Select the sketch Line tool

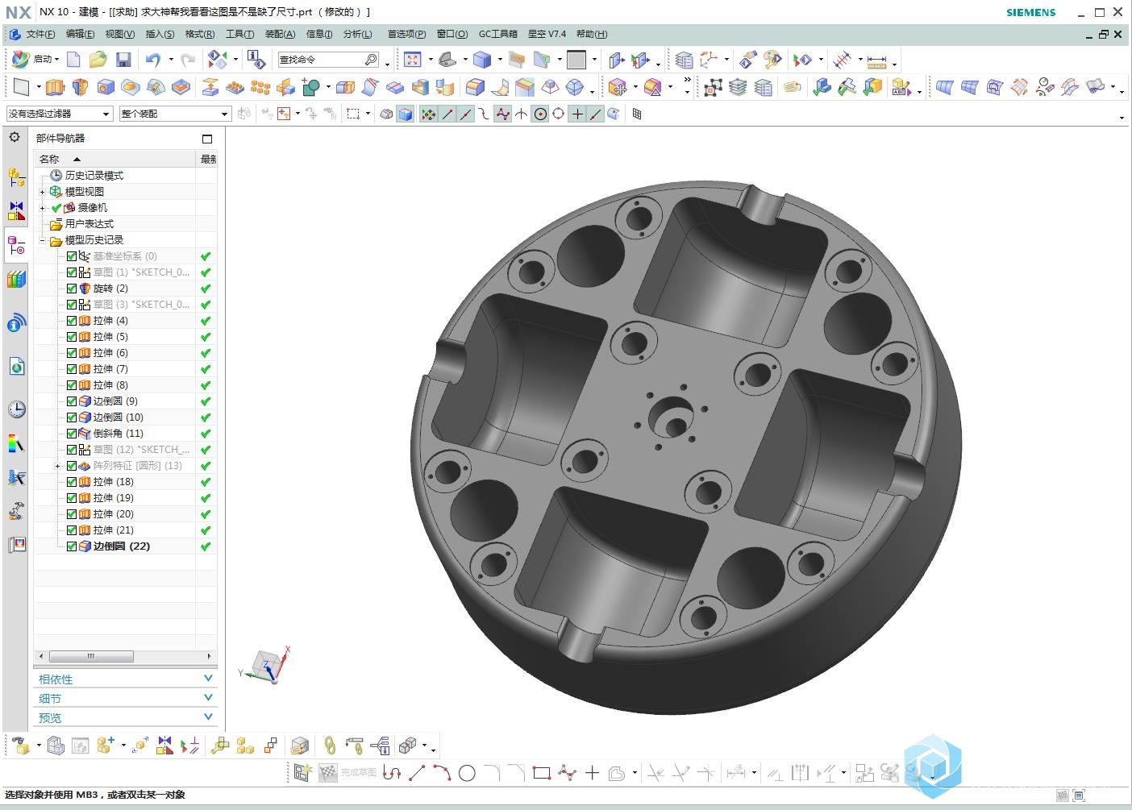pos(417,773)
